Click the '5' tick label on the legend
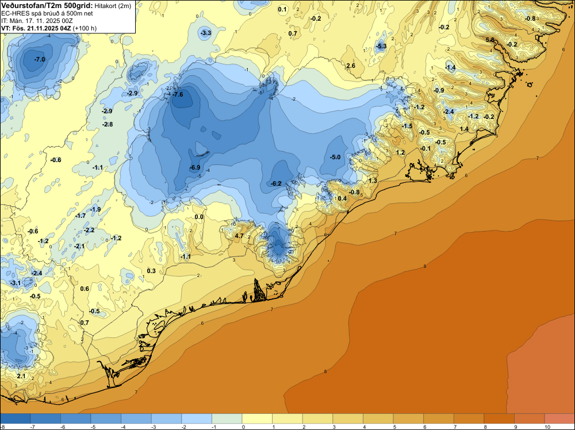575x430 pixels. click(x=394, y=427)
